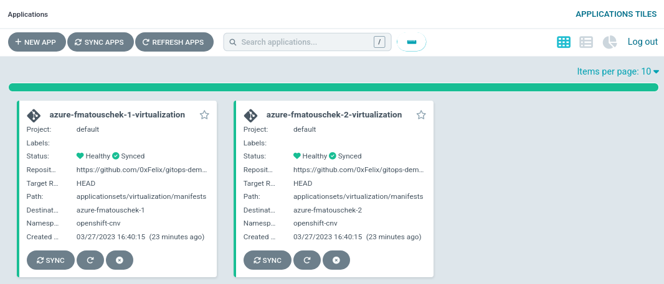Image resolution: width=664 pixels, height=284 pixels.
Task: Click destination azure-fmatouschek-2 value
Action: (328, 210)
